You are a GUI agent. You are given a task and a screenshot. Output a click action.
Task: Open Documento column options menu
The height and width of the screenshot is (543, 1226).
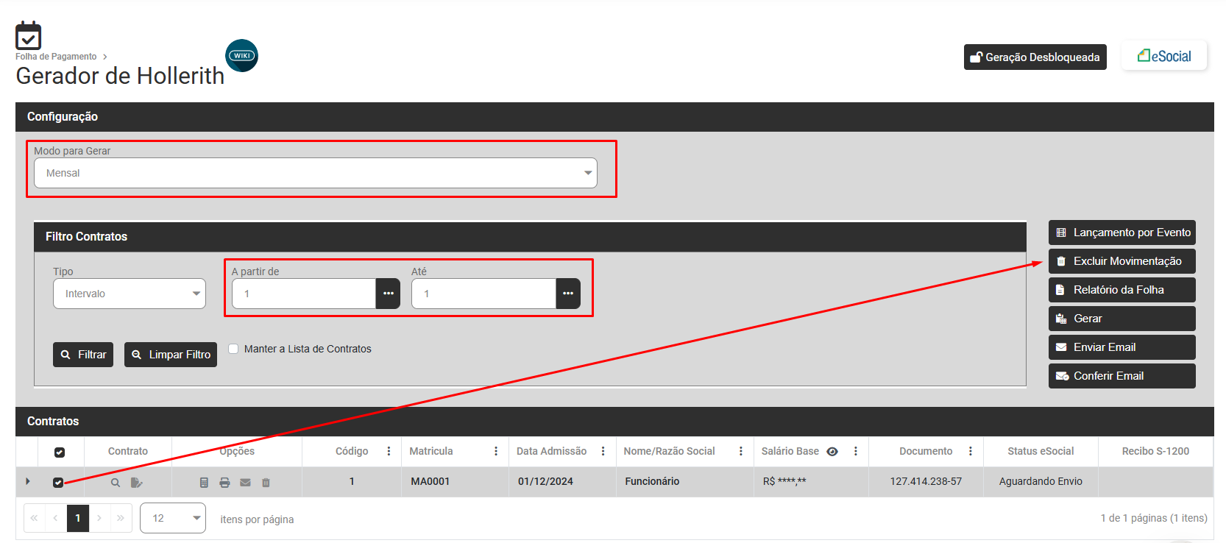click(x=970, y=451)
